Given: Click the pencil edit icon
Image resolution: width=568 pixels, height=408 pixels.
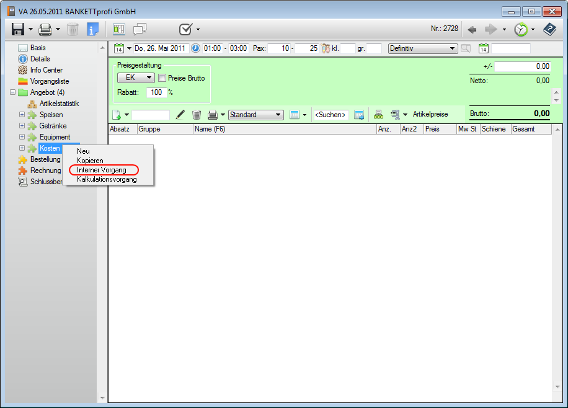Looking at the screenshot, I should point(180,115).
